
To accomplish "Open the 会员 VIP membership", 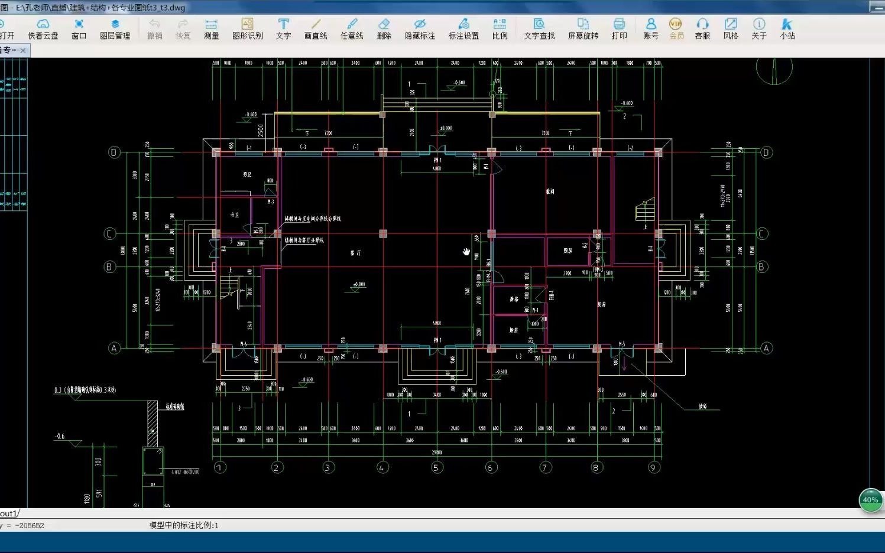I will (676, 29).
